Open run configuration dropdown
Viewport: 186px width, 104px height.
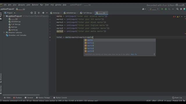click(154, 9)
